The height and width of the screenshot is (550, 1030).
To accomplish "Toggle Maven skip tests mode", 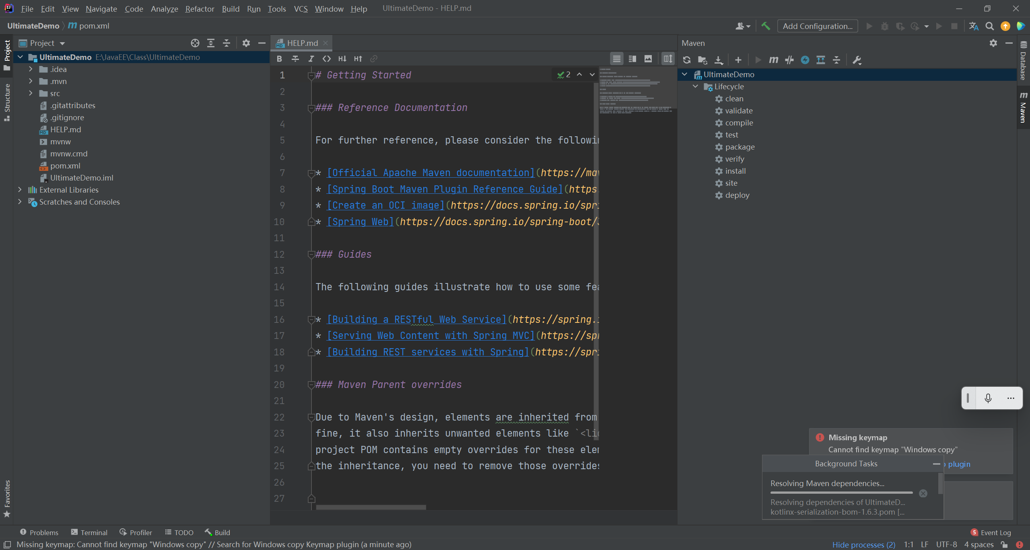I will (x=805, y=60).
